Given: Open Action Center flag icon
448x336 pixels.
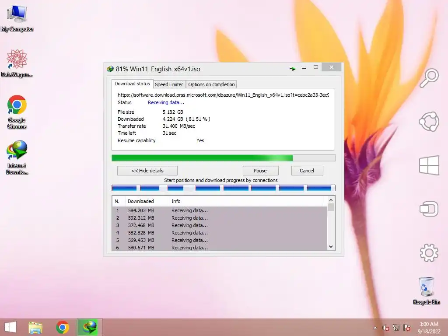Looking at the screenshot, I should (407, 328).
